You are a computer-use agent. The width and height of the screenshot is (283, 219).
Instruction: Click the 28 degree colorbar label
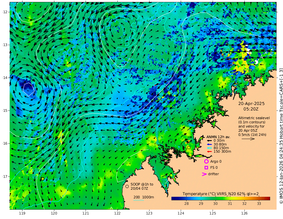187,204
